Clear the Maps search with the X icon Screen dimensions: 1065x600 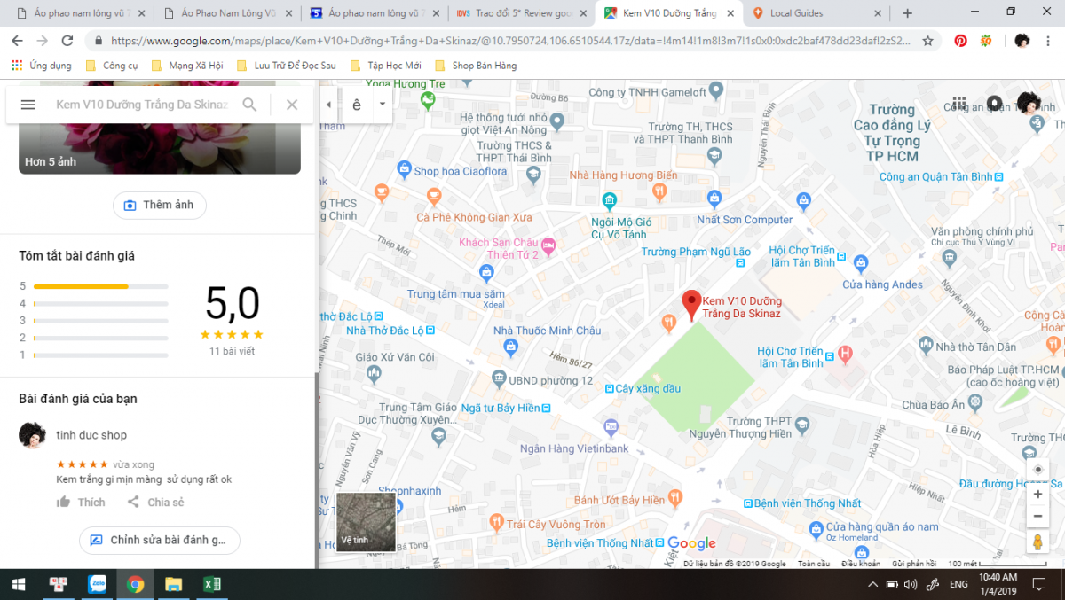(292, 105)
